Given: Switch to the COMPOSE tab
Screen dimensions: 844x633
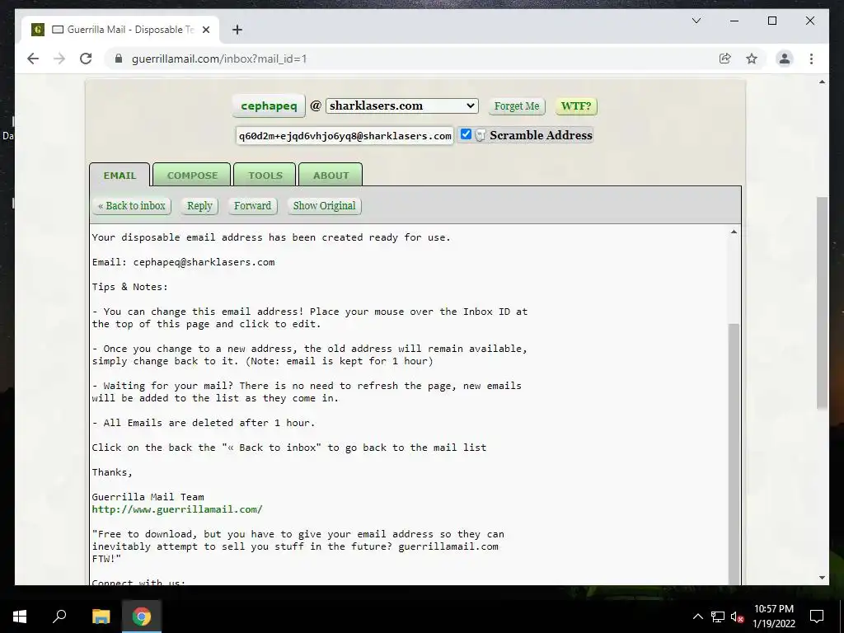Looking at the screenshot, I should (192, 175).
